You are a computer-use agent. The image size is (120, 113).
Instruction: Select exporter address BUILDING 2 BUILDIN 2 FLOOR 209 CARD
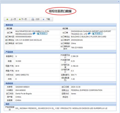pyautogui.click(x=89, y=37)
